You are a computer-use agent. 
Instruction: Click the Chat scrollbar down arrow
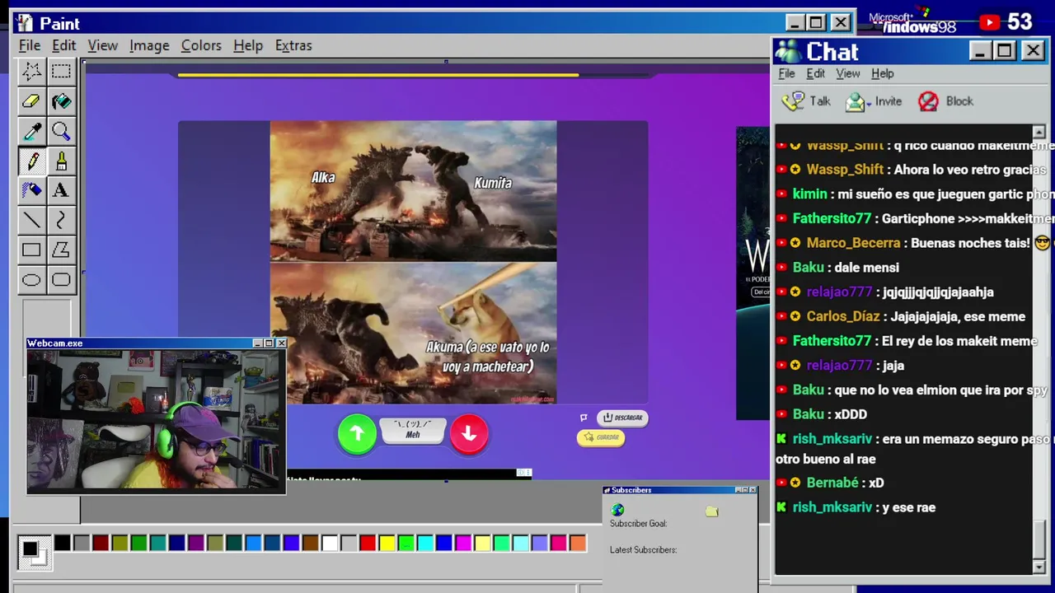[x=1039, y=567]
